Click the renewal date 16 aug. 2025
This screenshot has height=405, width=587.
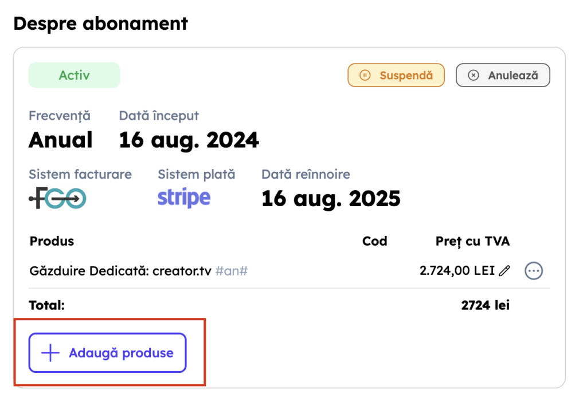pos(331,199)
